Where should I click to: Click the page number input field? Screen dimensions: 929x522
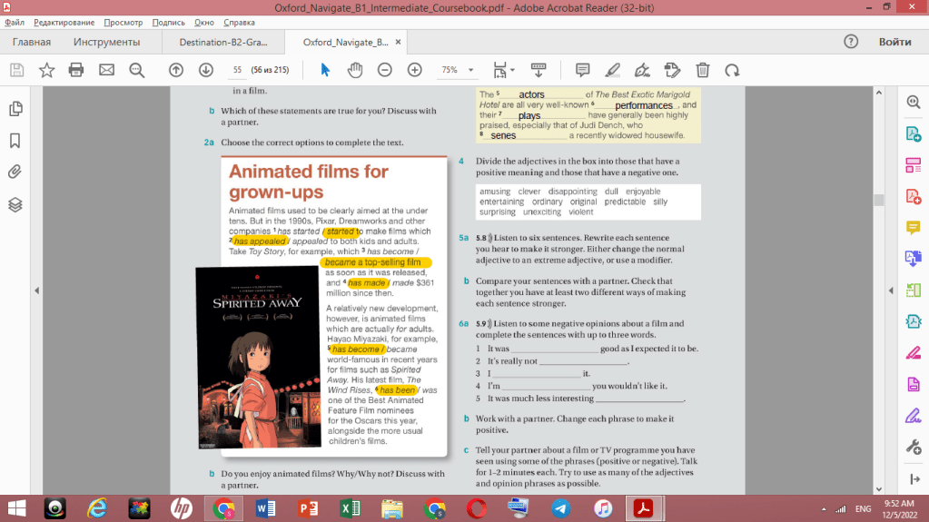click(237, 70)
